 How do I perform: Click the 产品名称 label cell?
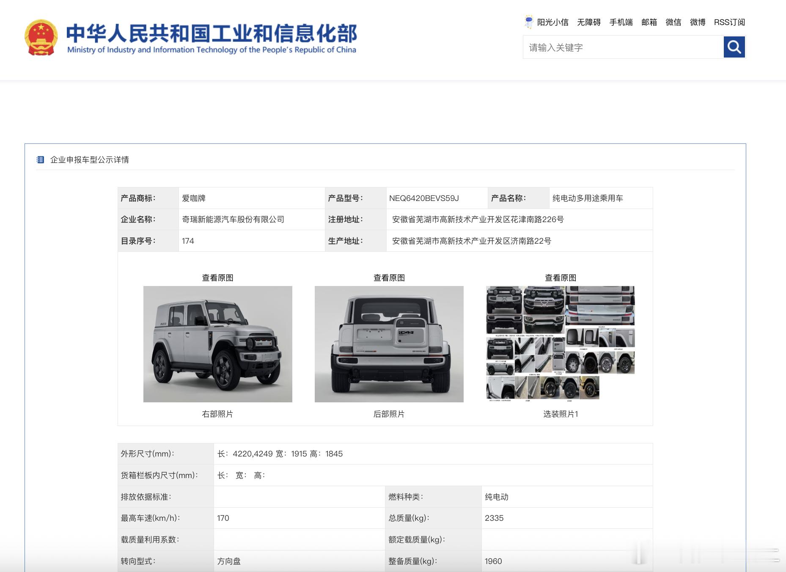pos(518,198)
